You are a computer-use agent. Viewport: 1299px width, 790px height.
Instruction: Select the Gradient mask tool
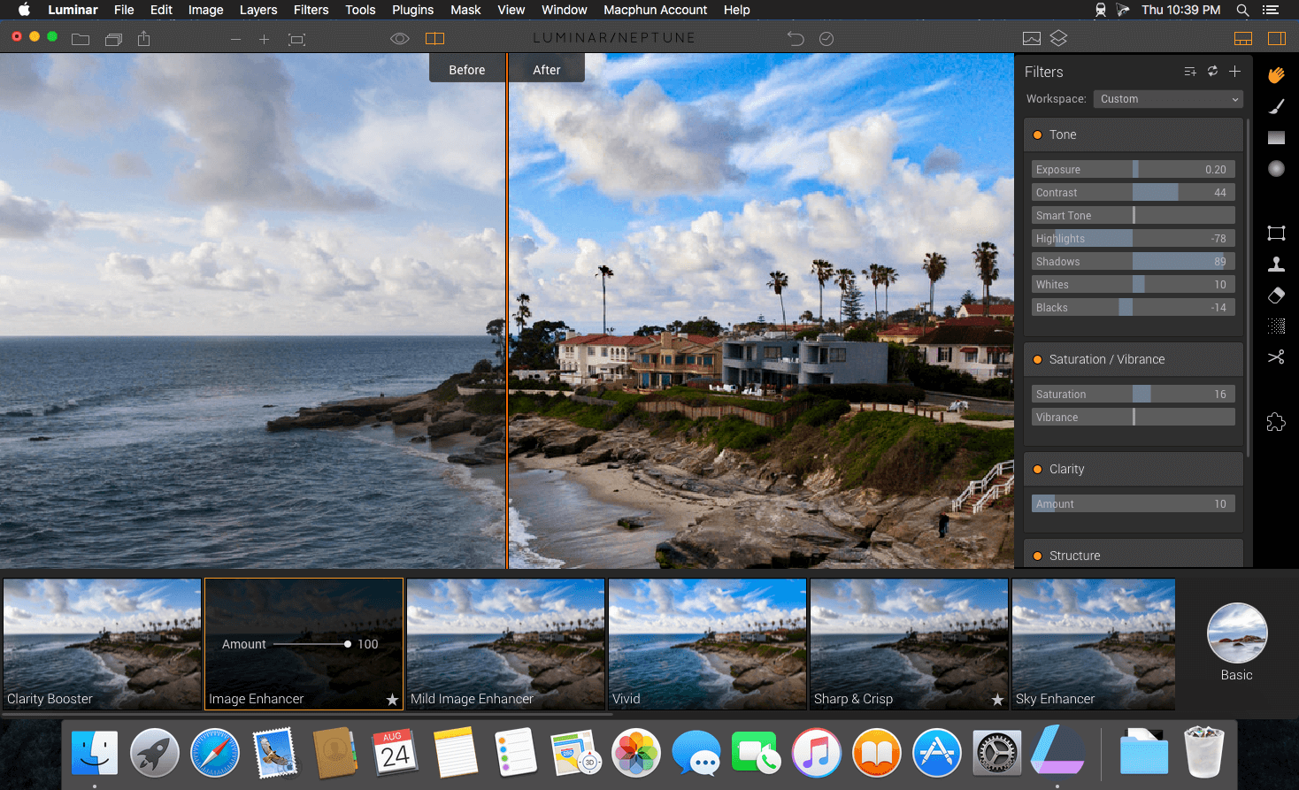pos(1276,137)
